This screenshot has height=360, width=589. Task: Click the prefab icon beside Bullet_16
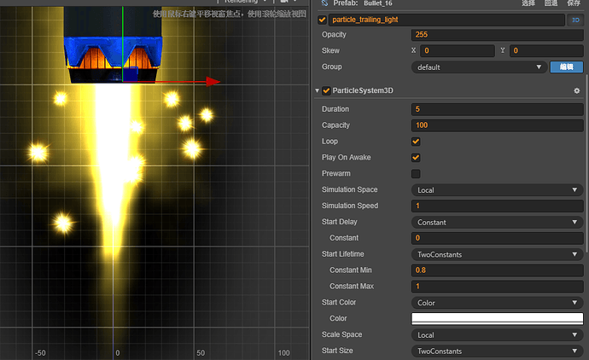click(x=324, y=3)
